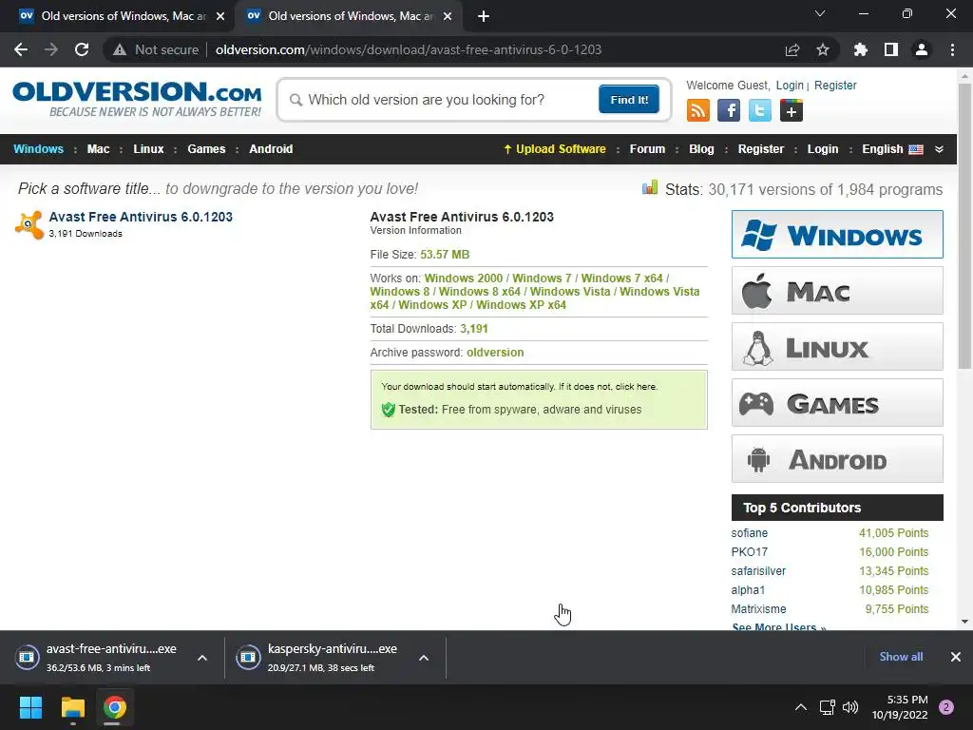Open contributor sofiane profile
973x730 pixels.
click(x=749, y=533)
